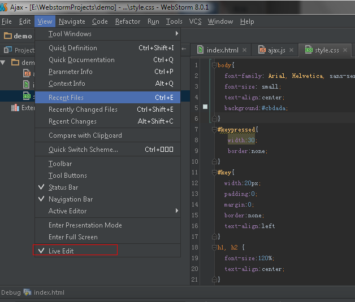
Task: Select the style.css editor tab
Action: click(327, 50)
